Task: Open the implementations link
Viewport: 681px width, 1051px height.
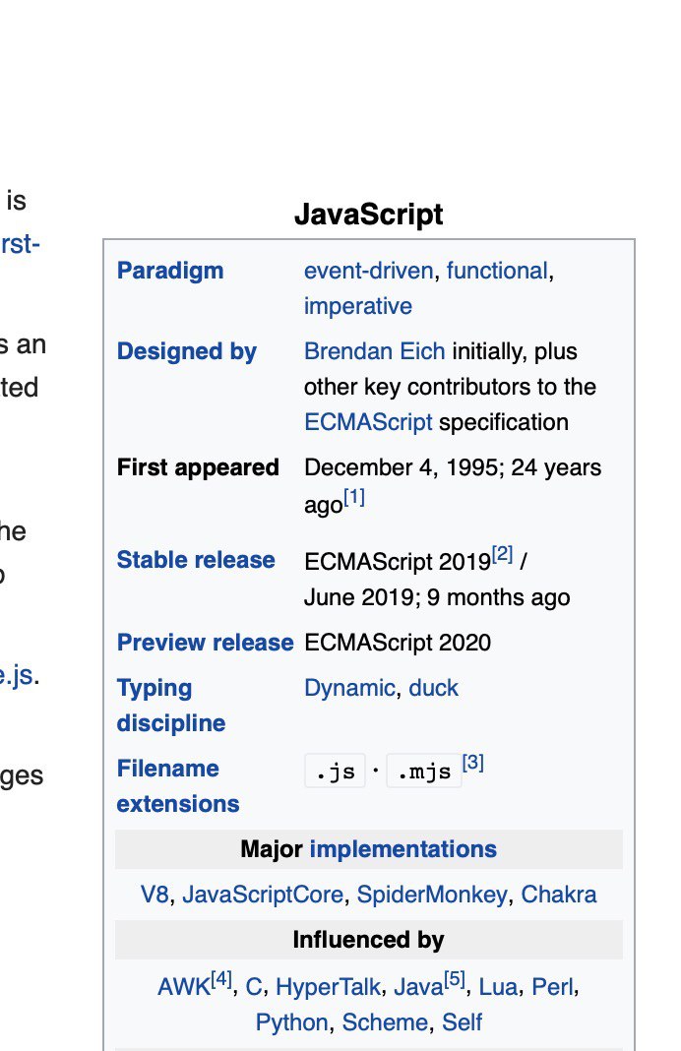Action: tap(402, 849)
